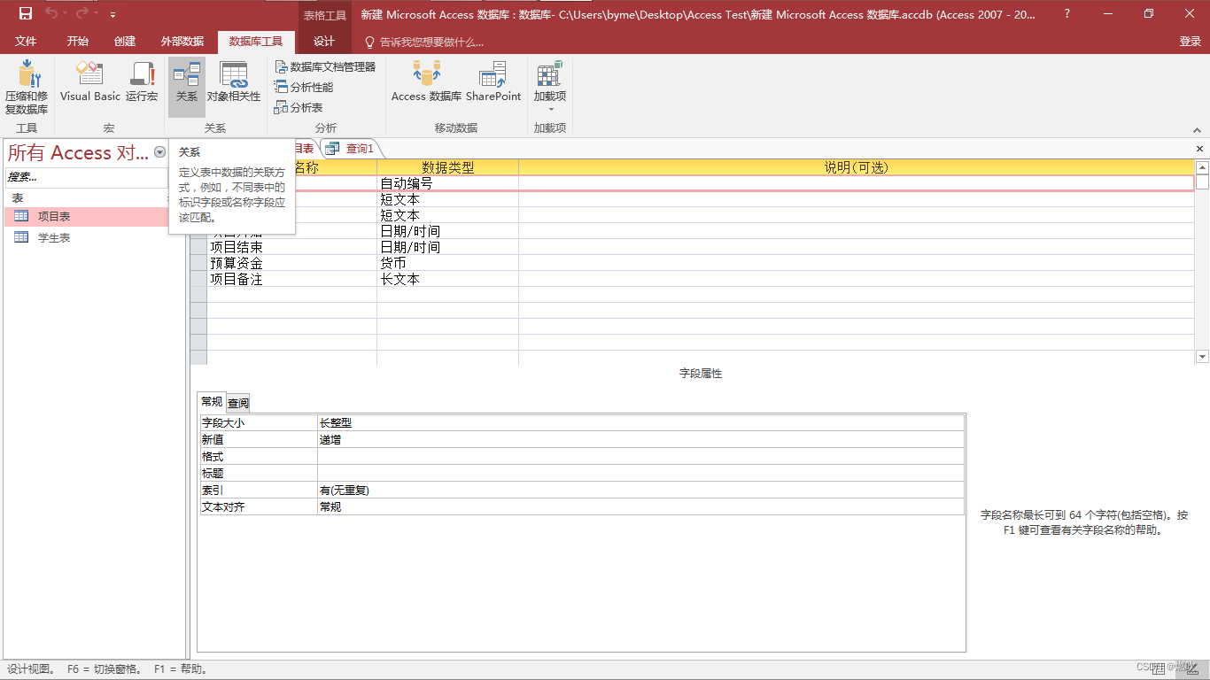The image size is (1210, 680).
Task: Switch to External Data (外部数据) tab
Action: 182,42
